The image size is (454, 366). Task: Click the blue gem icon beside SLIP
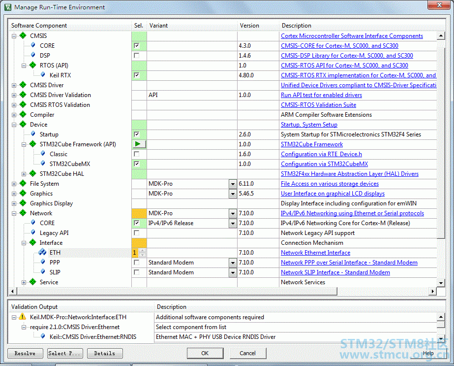[43, 272]
